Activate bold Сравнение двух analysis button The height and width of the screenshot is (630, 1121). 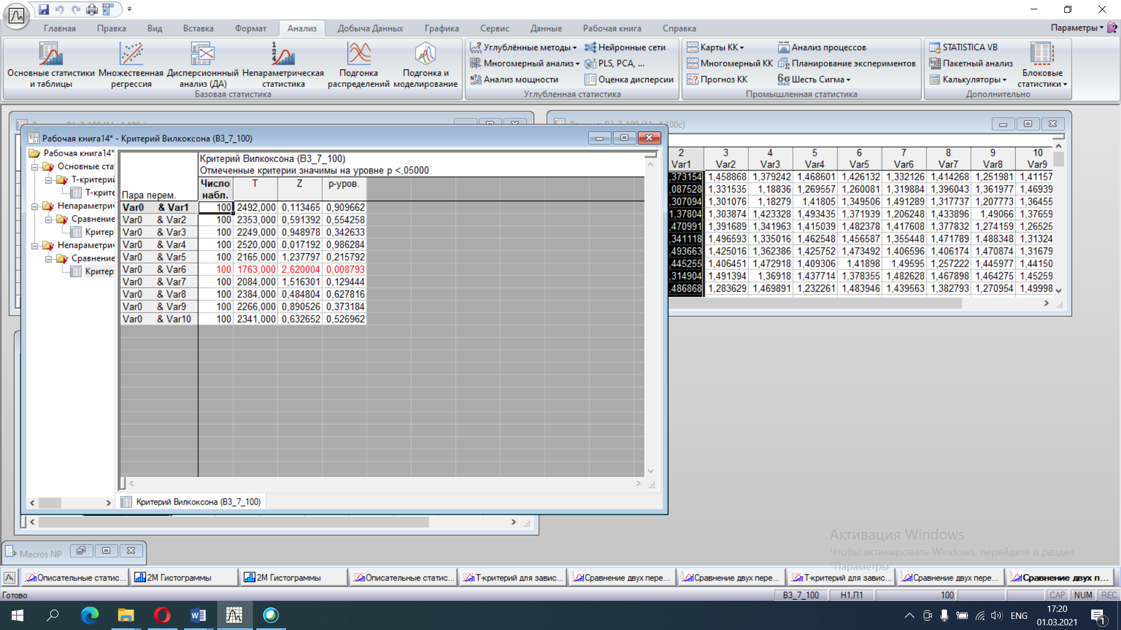(1060, 577)
